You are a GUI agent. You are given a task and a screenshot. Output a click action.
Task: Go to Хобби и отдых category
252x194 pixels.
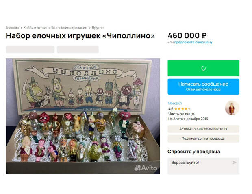[35, 28]
